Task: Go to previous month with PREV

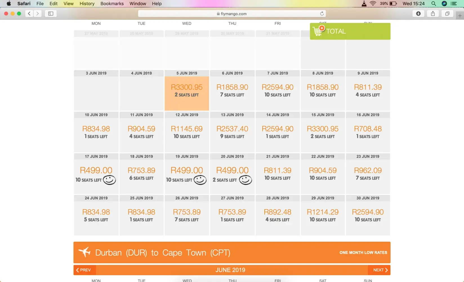Action: click(x=84, y=270)
